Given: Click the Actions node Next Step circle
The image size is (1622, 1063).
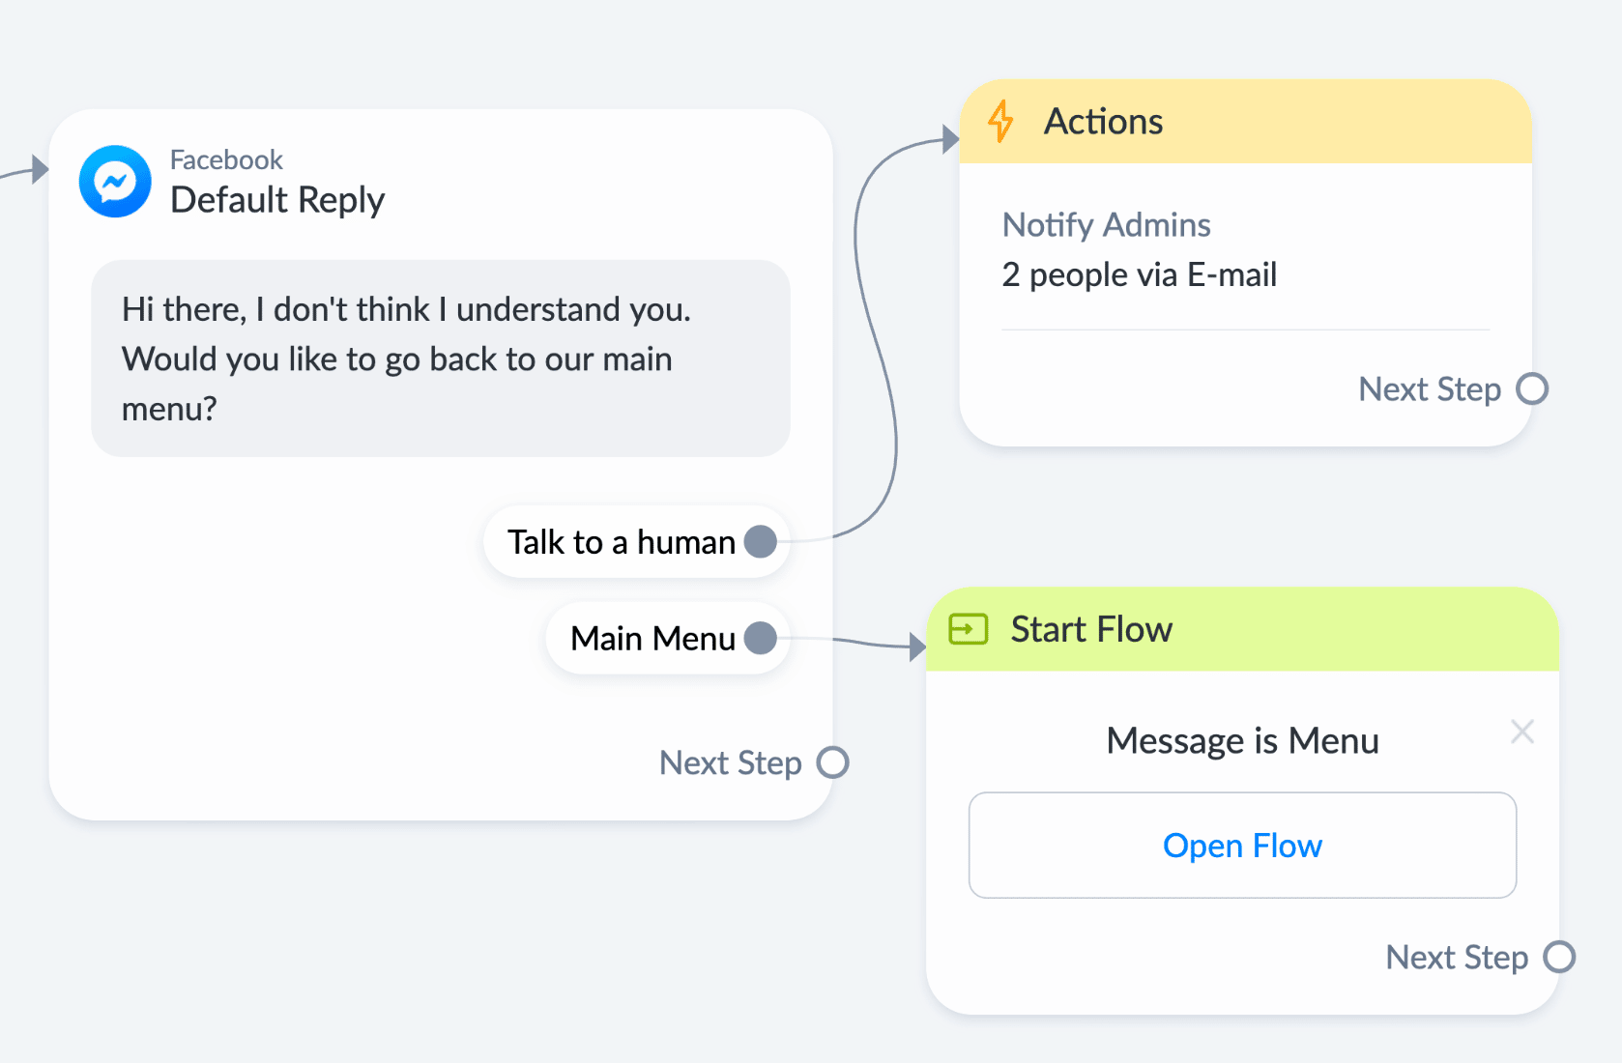Looking at the screenshot, I should [1532, 388].
